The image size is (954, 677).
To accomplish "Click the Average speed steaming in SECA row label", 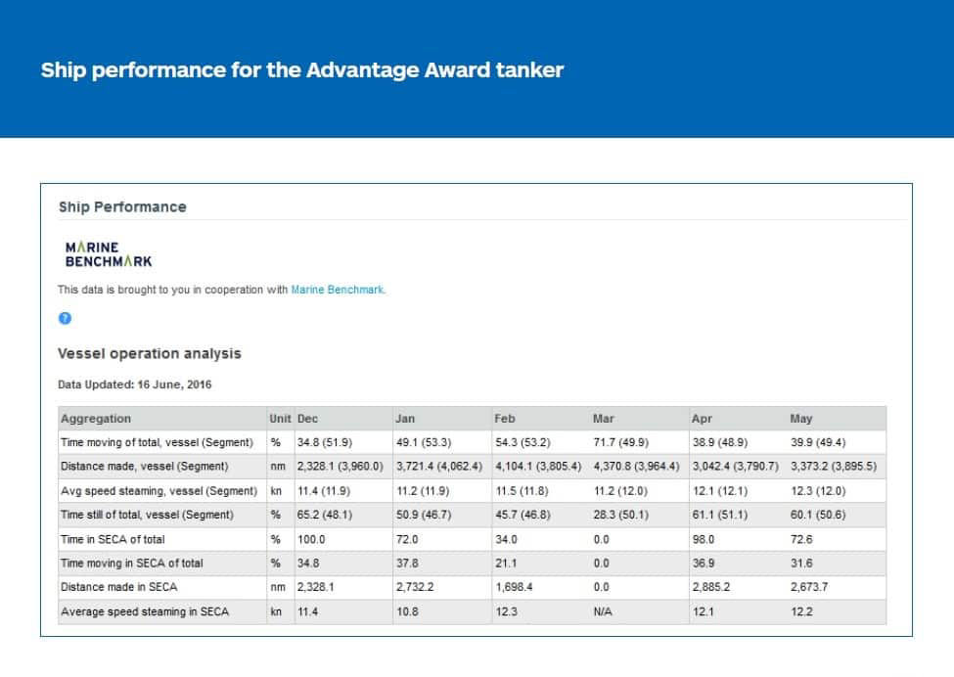I will (x=147, y=612).
